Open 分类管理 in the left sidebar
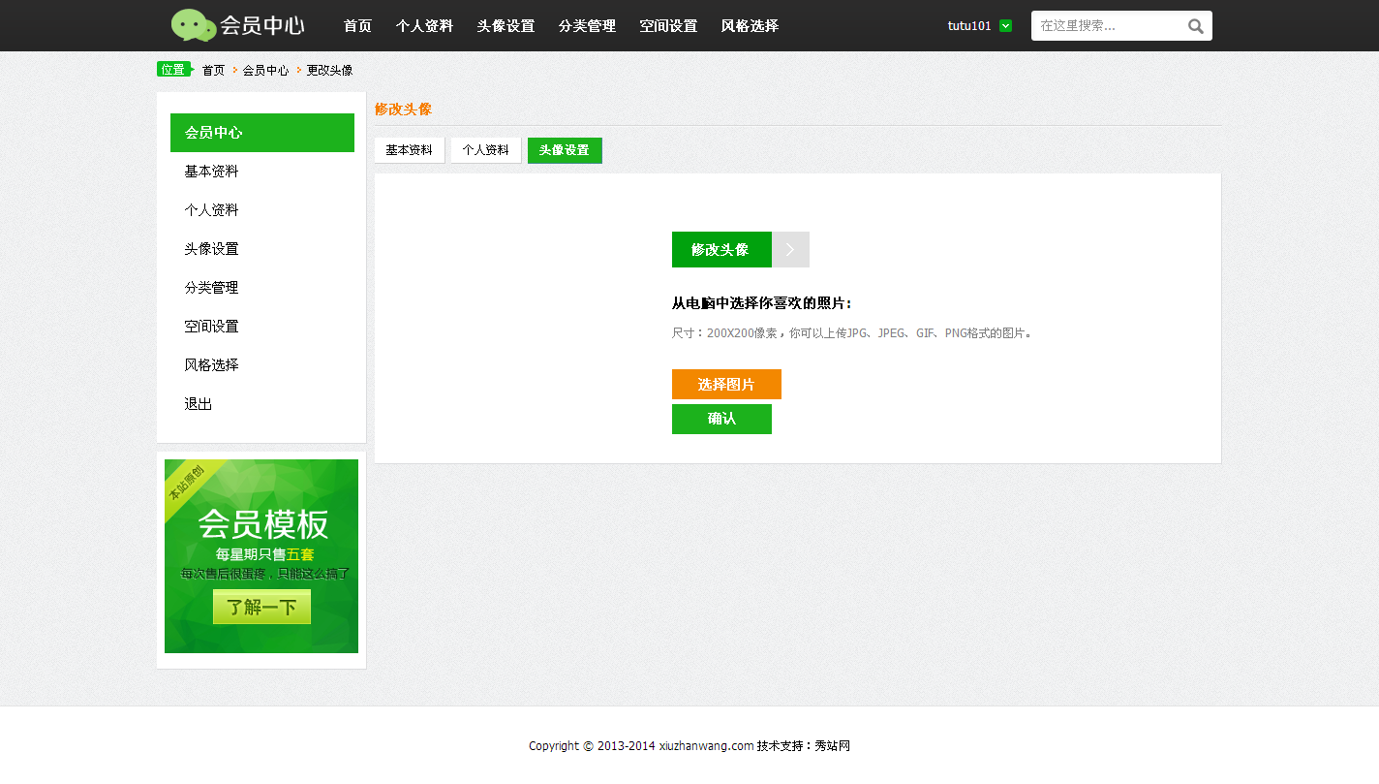Image resolution: width=1379 pixels, height=784 pixels. click(x=211, y=288)
